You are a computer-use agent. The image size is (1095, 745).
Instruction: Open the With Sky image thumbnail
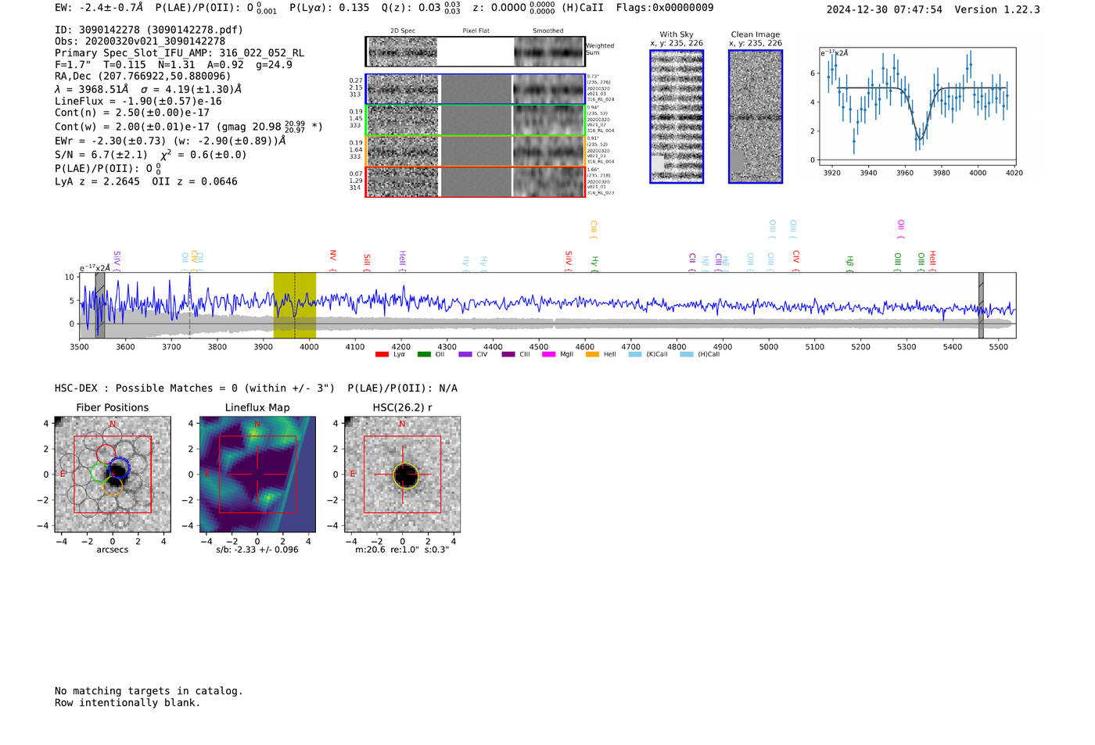pos(677,116)
